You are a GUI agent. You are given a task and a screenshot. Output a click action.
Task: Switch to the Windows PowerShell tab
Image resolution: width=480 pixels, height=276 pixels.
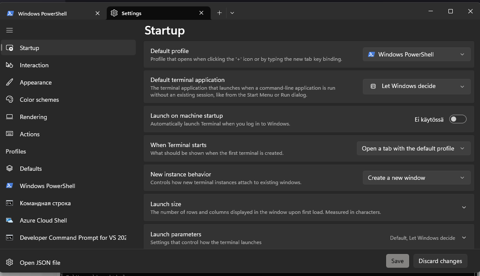click(42, 13)
